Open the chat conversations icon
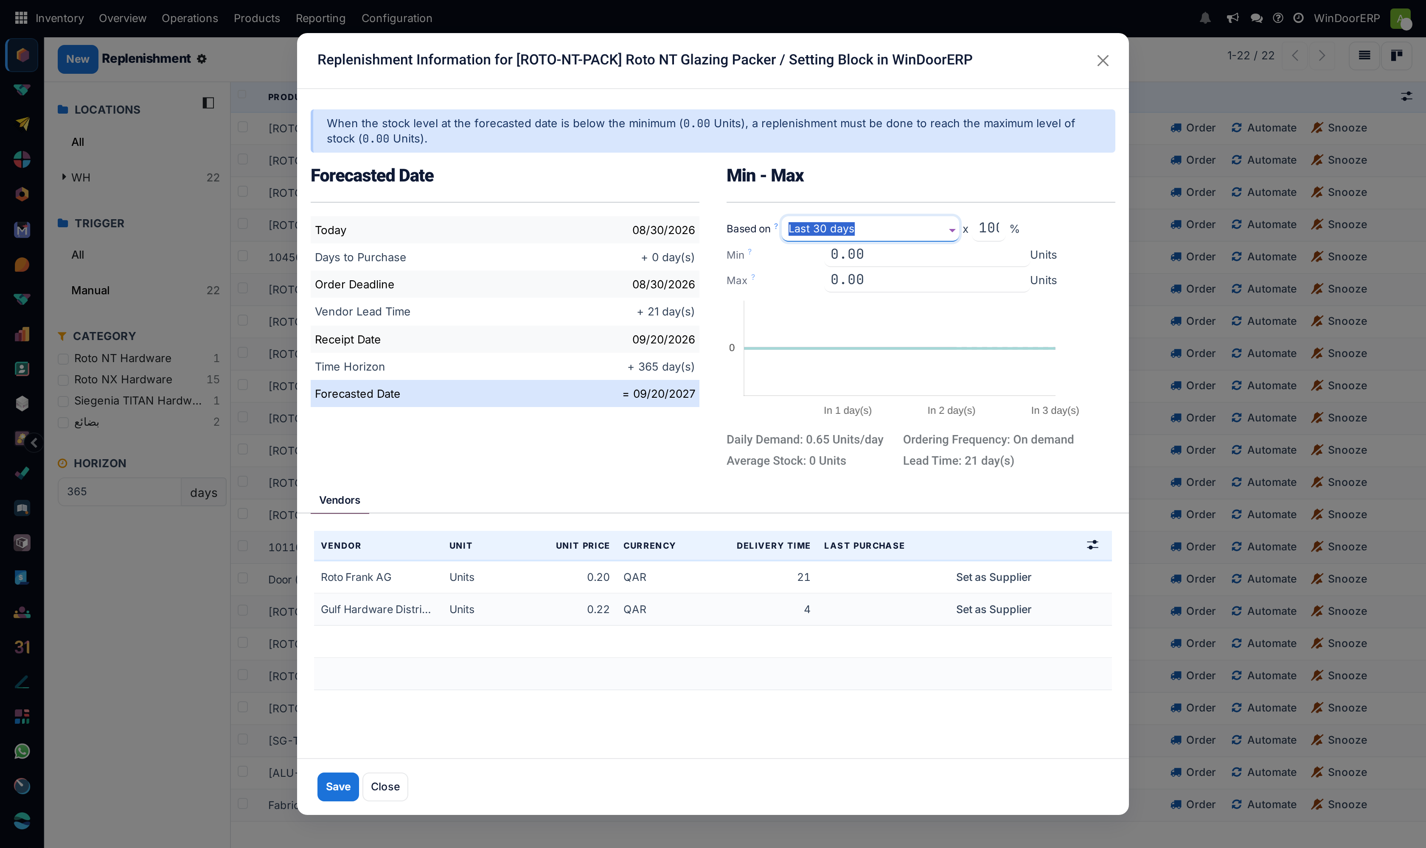 point(1257,18)
